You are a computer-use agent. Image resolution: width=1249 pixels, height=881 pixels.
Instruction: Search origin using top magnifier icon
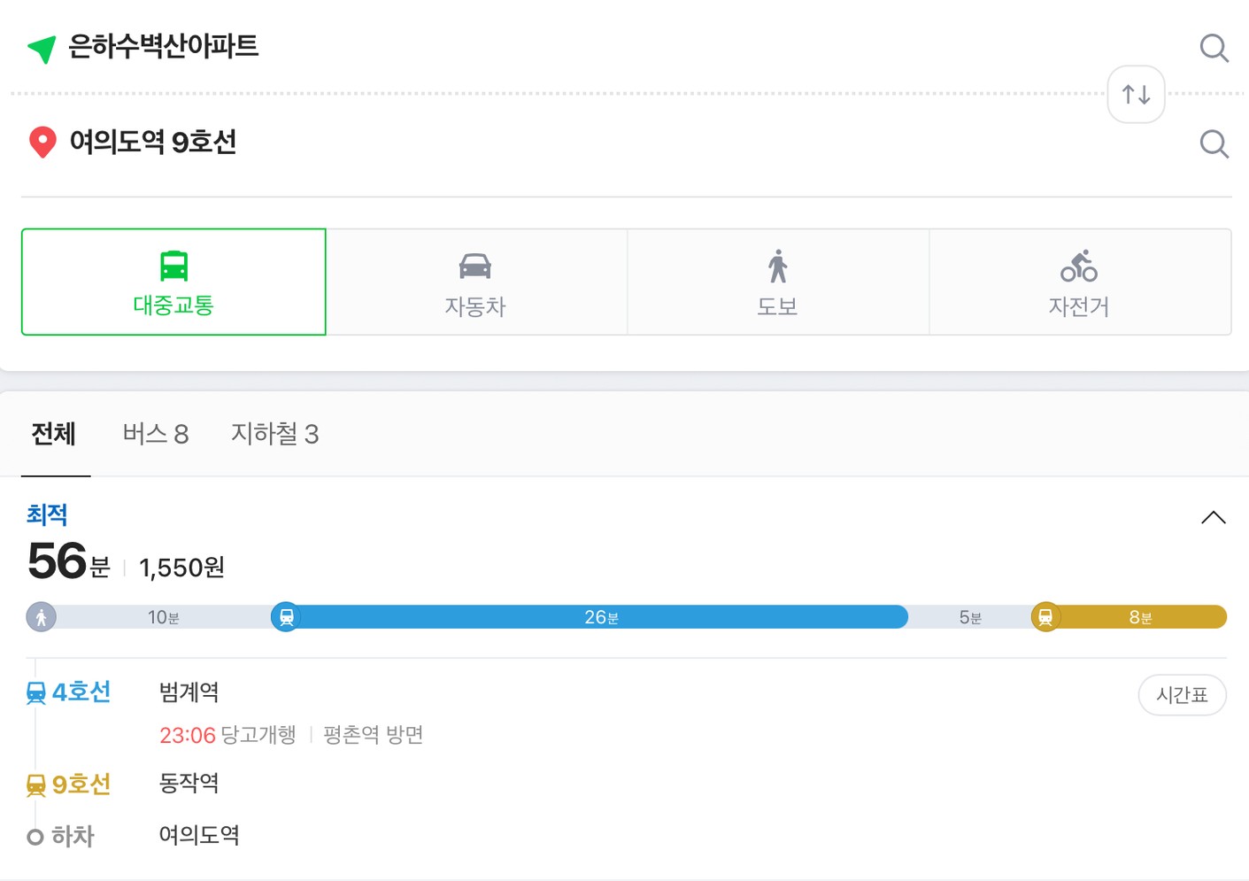[1214, 48]
